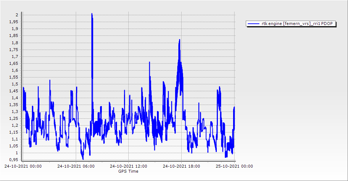The width and height of the screenshot is (348, 181).
Task: Click the '0,95' y-axis tick label
Action: click(13, 160)
